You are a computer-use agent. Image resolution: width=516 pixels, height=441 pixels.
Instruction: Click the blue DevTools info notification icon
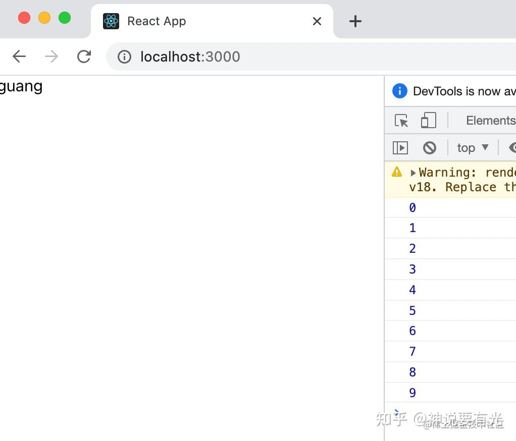click(x=399, y=91)
